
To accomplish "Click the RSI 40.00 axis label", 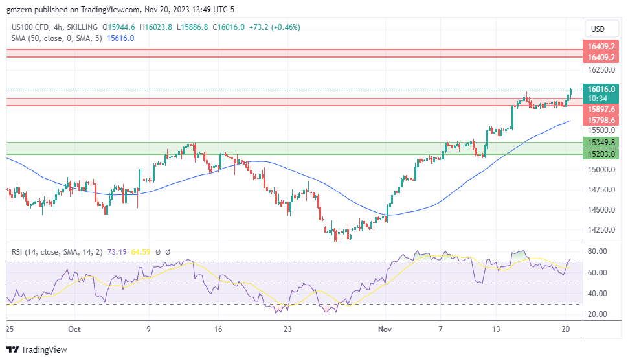I will click(597, 294).
